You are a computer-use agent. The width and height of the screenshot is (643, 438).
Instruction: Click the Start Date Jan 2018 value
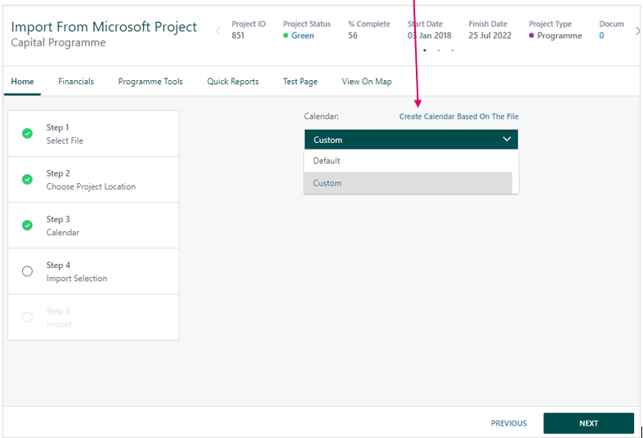pyautogui.click(x=430, y=36)
